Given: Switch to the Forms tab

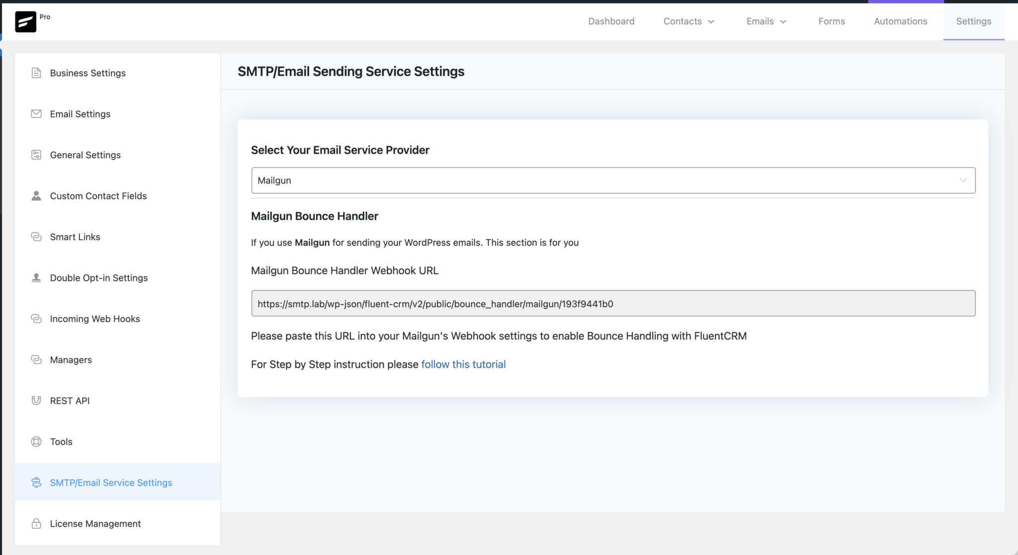Looking at the screenshot, I should [832, 21].
